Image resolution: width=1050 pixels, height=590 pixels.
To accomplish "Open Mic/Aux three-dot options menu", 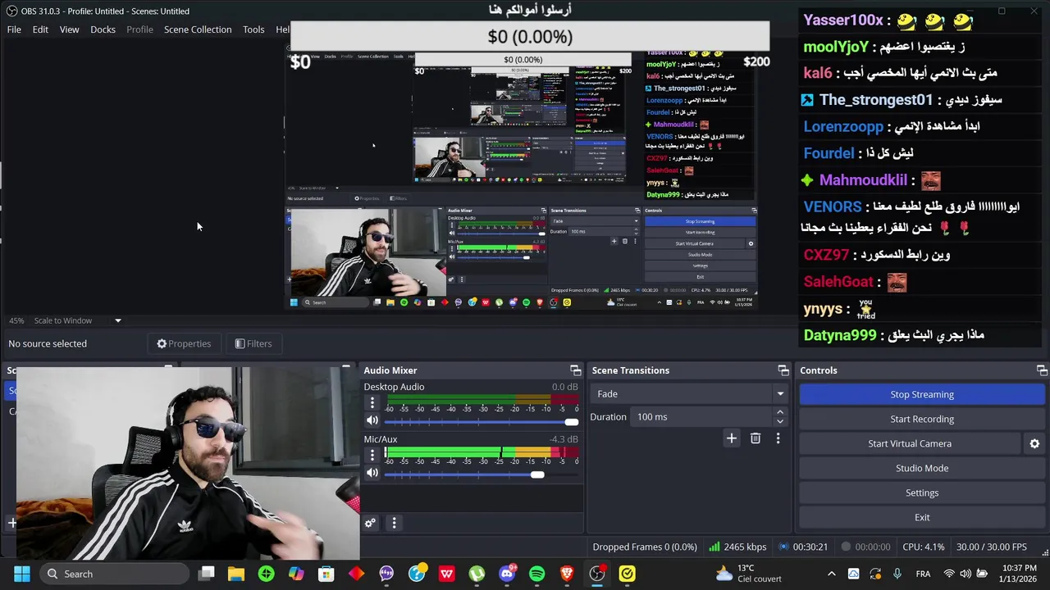I will click(x=372, y=455).
